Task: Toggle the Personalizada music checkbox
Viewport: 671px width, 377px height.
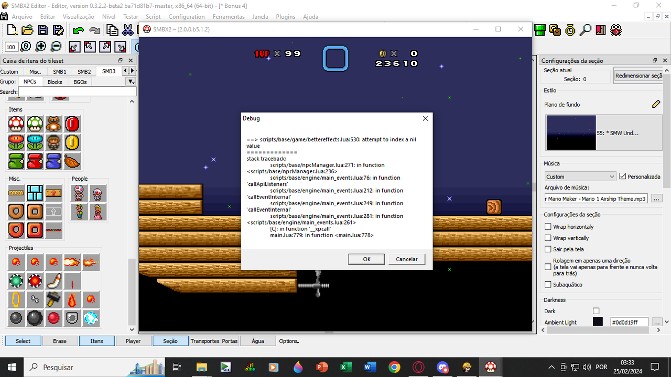Action: click(623, 176)
